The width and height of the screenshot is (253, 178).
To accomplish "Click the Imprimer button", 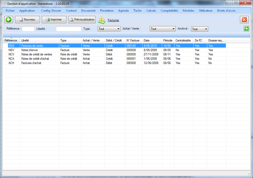I will click(x=54, y=19).
